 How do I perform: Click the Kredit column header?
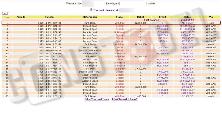[x=162, y=17]
